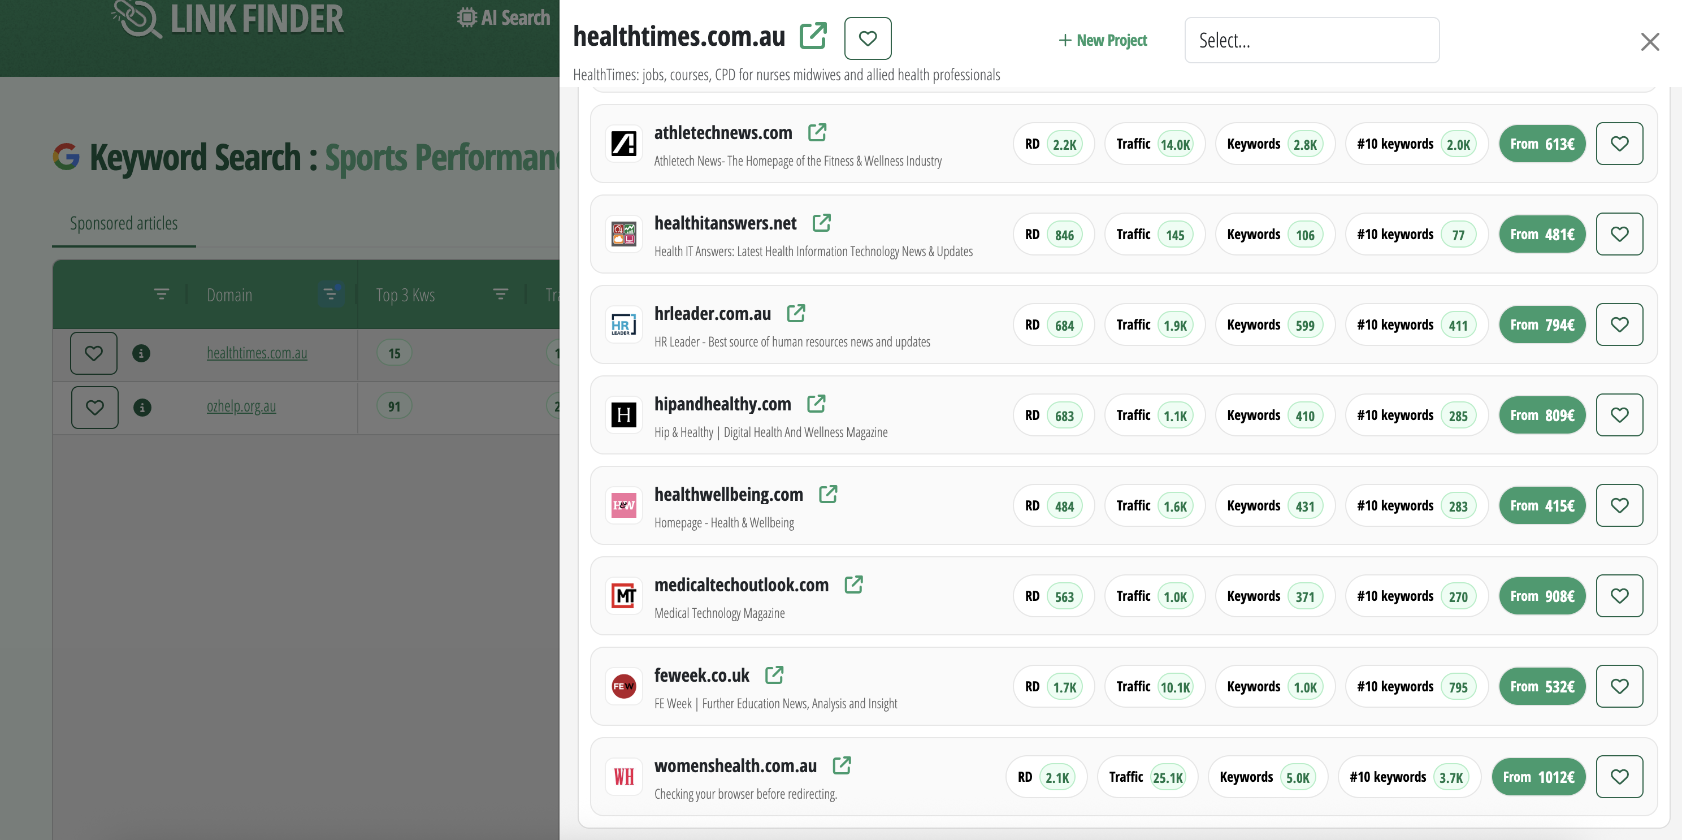Close the domain details panel
1682x840 pixels.
[1650, 42]
